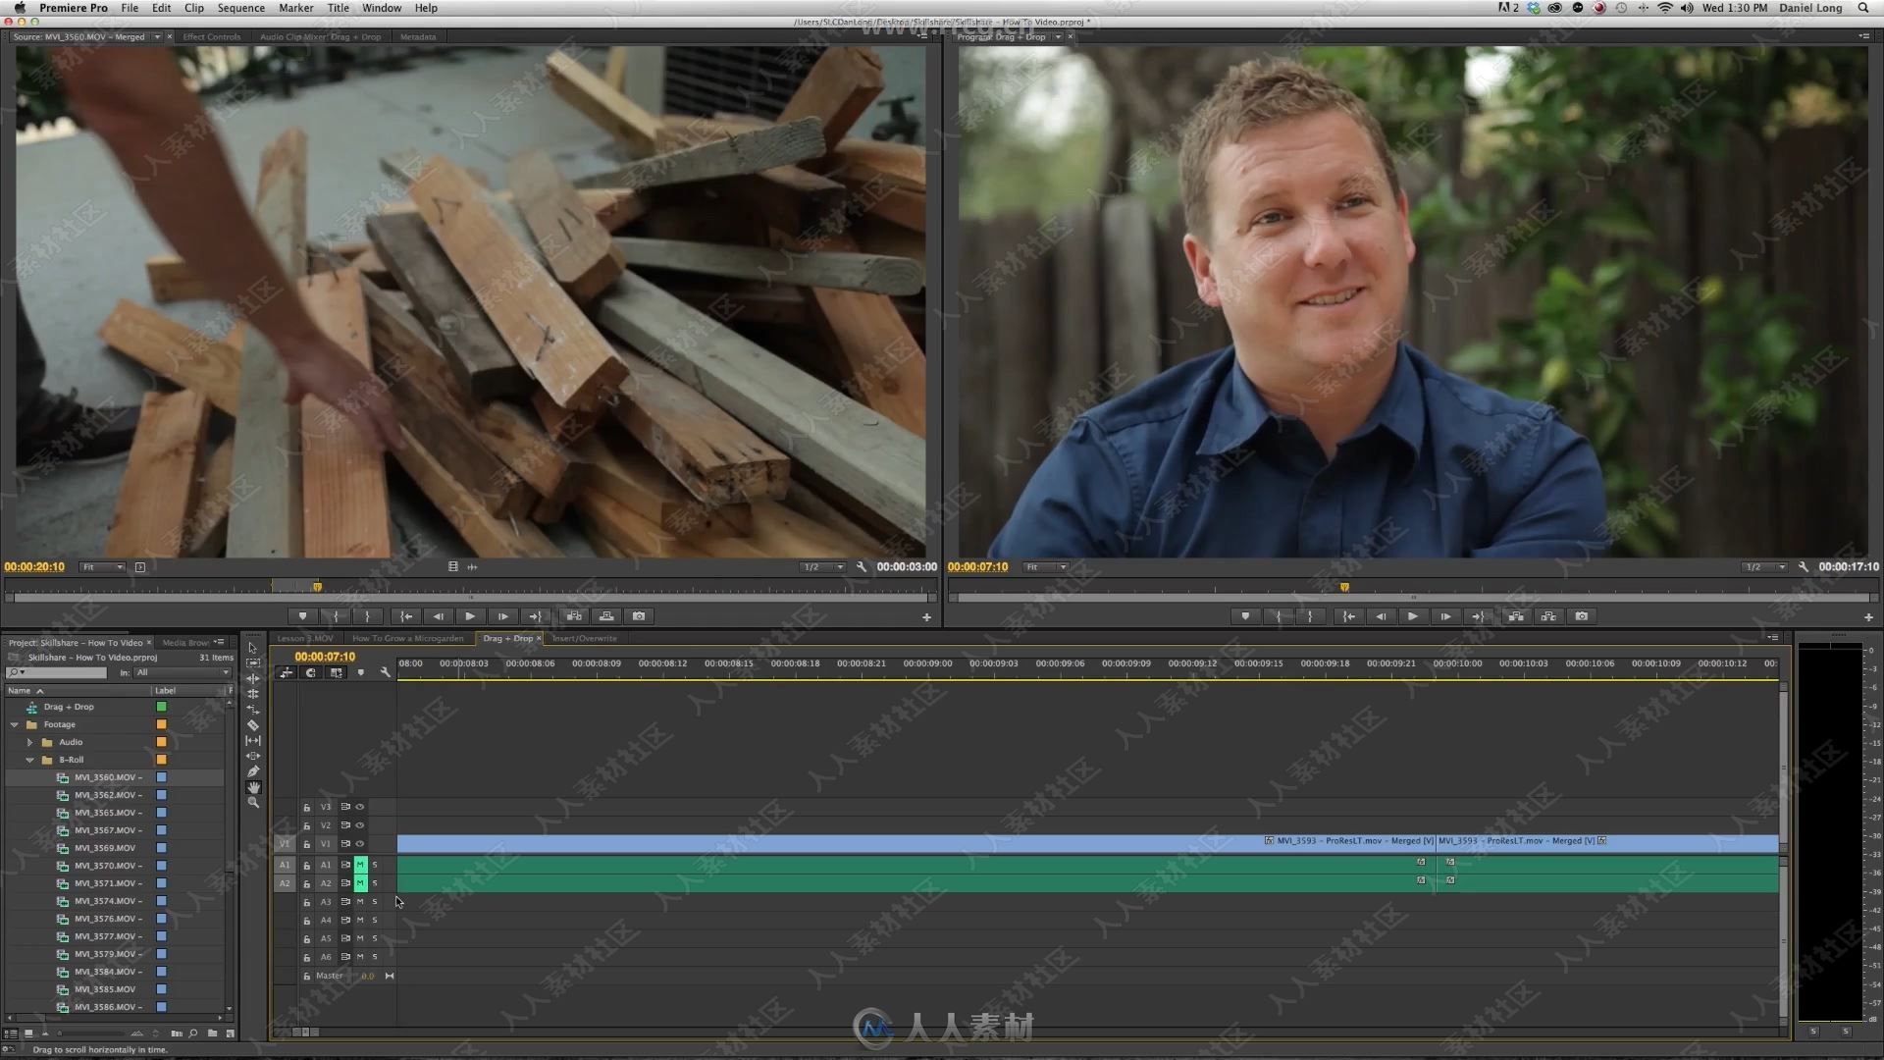Open Program monitor zoom Fit dropdown

[1046, 567]
